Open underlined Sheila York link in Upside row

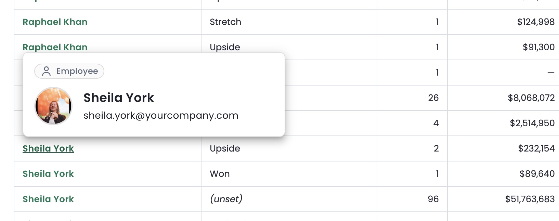pos(48,148)
